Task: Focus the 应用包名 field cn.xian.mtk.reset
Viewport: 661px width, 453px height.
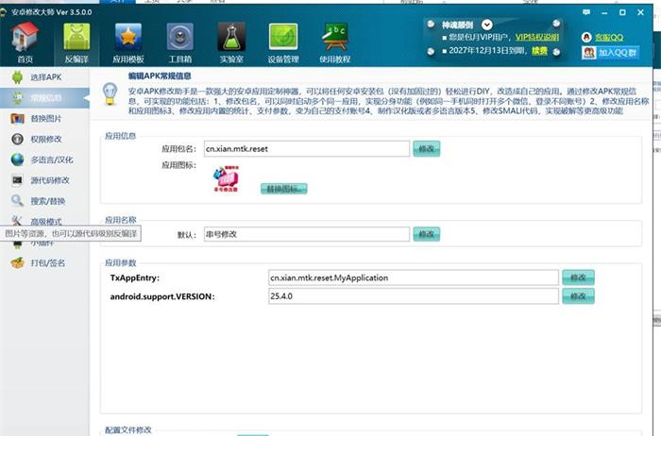Action: tap(307, 149)
